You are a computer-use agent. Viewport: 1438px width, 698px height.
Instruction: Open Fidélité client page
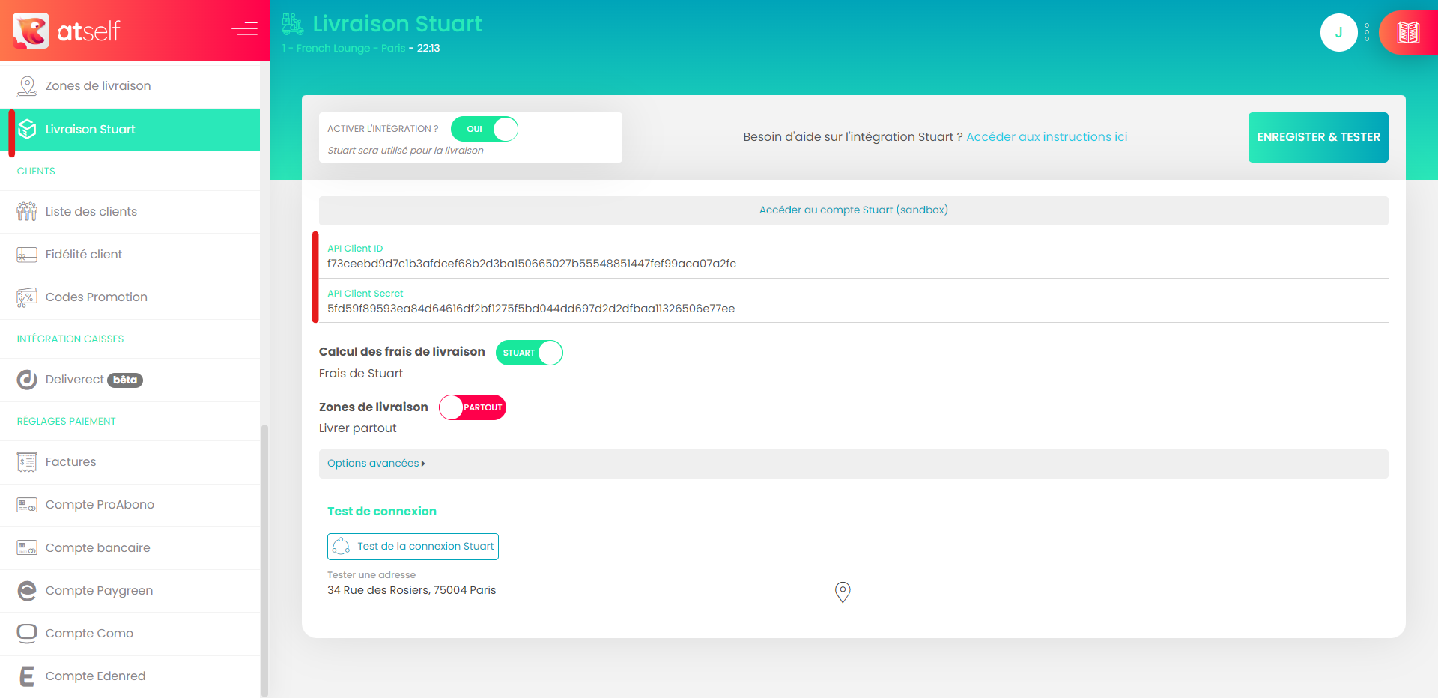130,255
